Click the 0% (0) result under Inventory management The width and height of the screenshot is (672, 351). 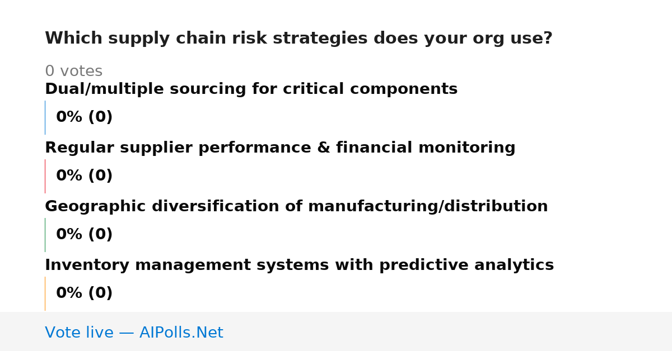[85, 293]
